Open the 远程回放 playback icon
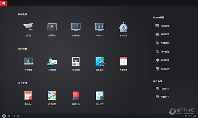This screenshot has width=198, height=118. (x=52, y=27)
